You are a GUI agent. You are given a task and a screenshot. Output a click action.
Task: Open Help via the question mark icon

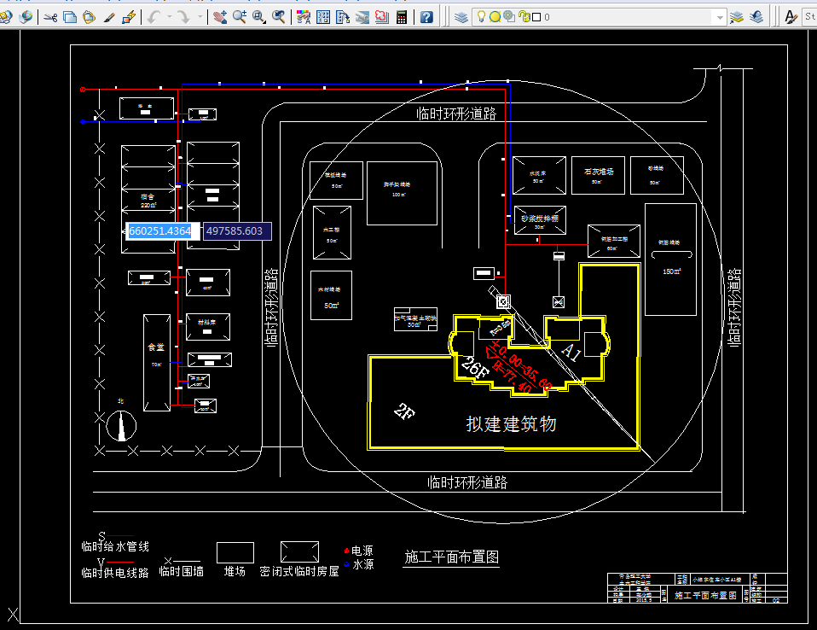(426, 15)
